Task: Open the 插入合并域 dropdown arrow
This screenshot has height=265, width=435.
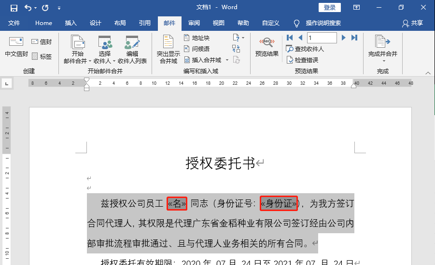Action: [x=226, y=60]
